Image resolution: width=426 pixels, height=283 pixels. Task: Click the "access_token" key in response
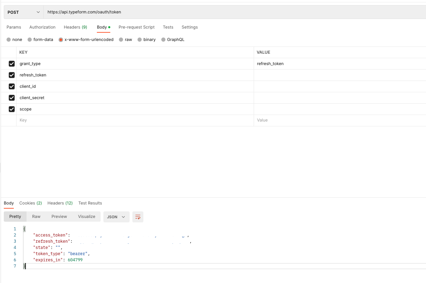[x=52, y=235]
